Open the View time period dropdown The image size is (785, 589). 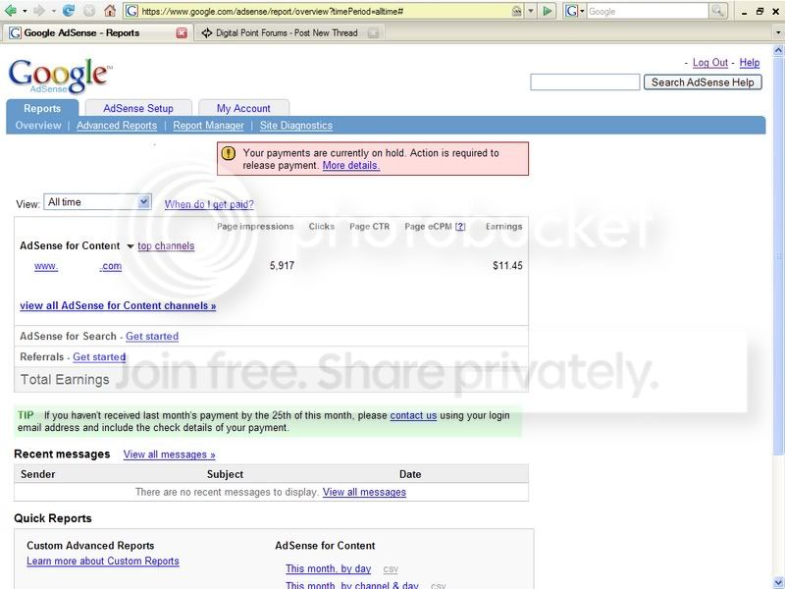coord(97,202)
